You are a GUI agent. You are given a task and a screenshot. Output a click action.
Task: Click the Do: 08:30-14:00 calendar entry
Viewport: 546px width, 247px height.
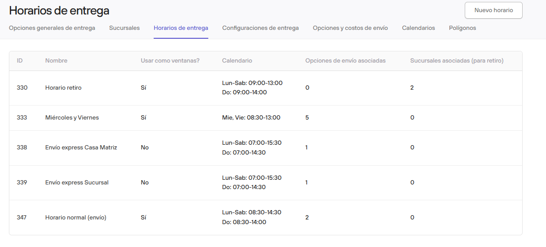click(x=244, y=222)
